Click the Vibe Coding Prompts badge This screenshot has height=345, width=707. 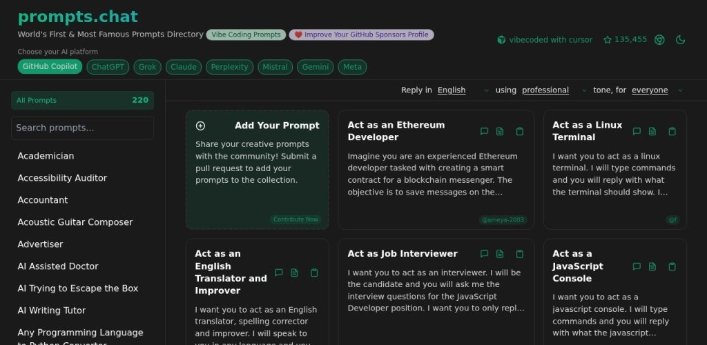pos(246,34)
